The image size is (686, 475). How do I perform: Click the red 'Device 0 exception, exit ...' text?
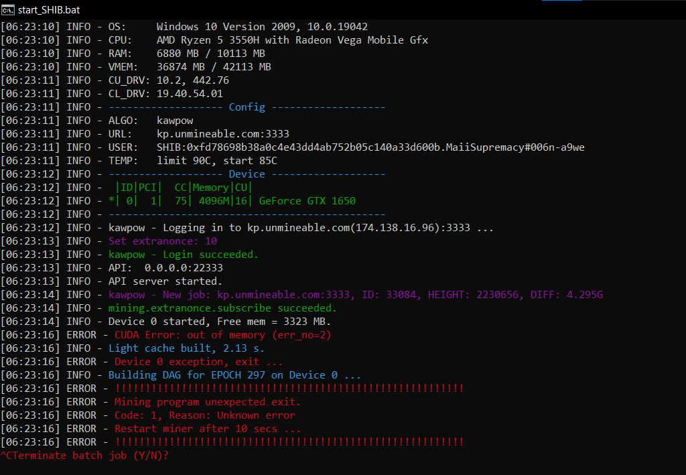(198, 362)
